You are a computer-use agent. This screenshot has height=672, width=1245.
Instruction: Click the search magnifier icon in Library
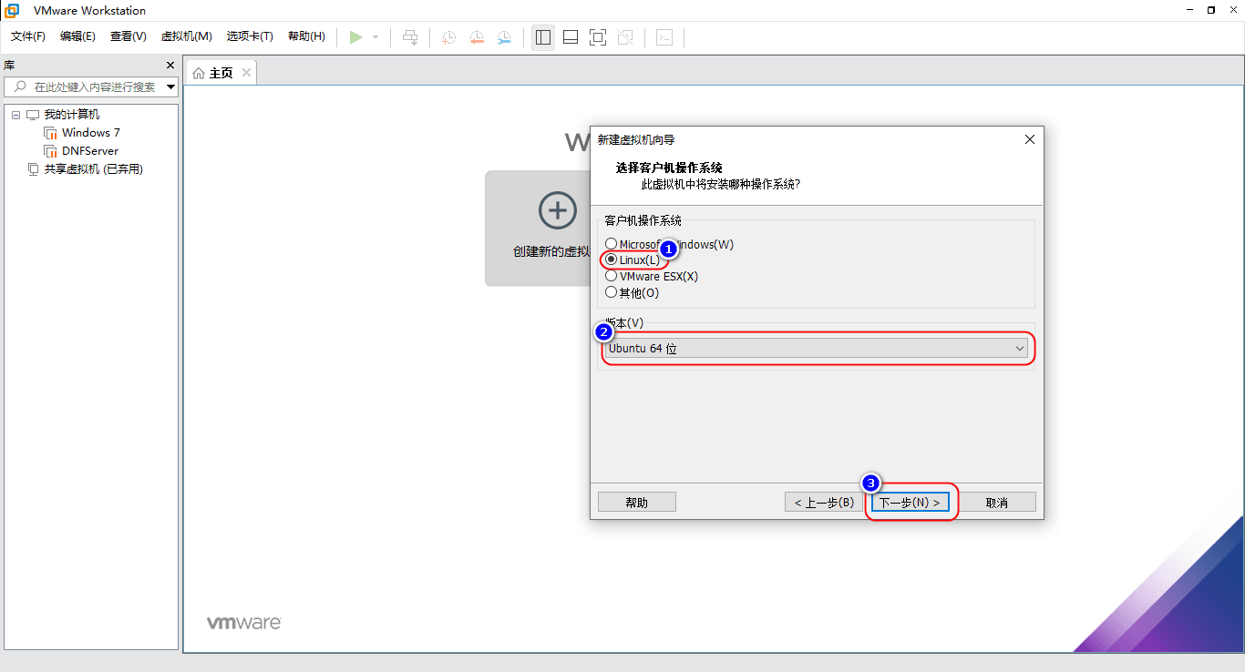[x=20, y=87]
